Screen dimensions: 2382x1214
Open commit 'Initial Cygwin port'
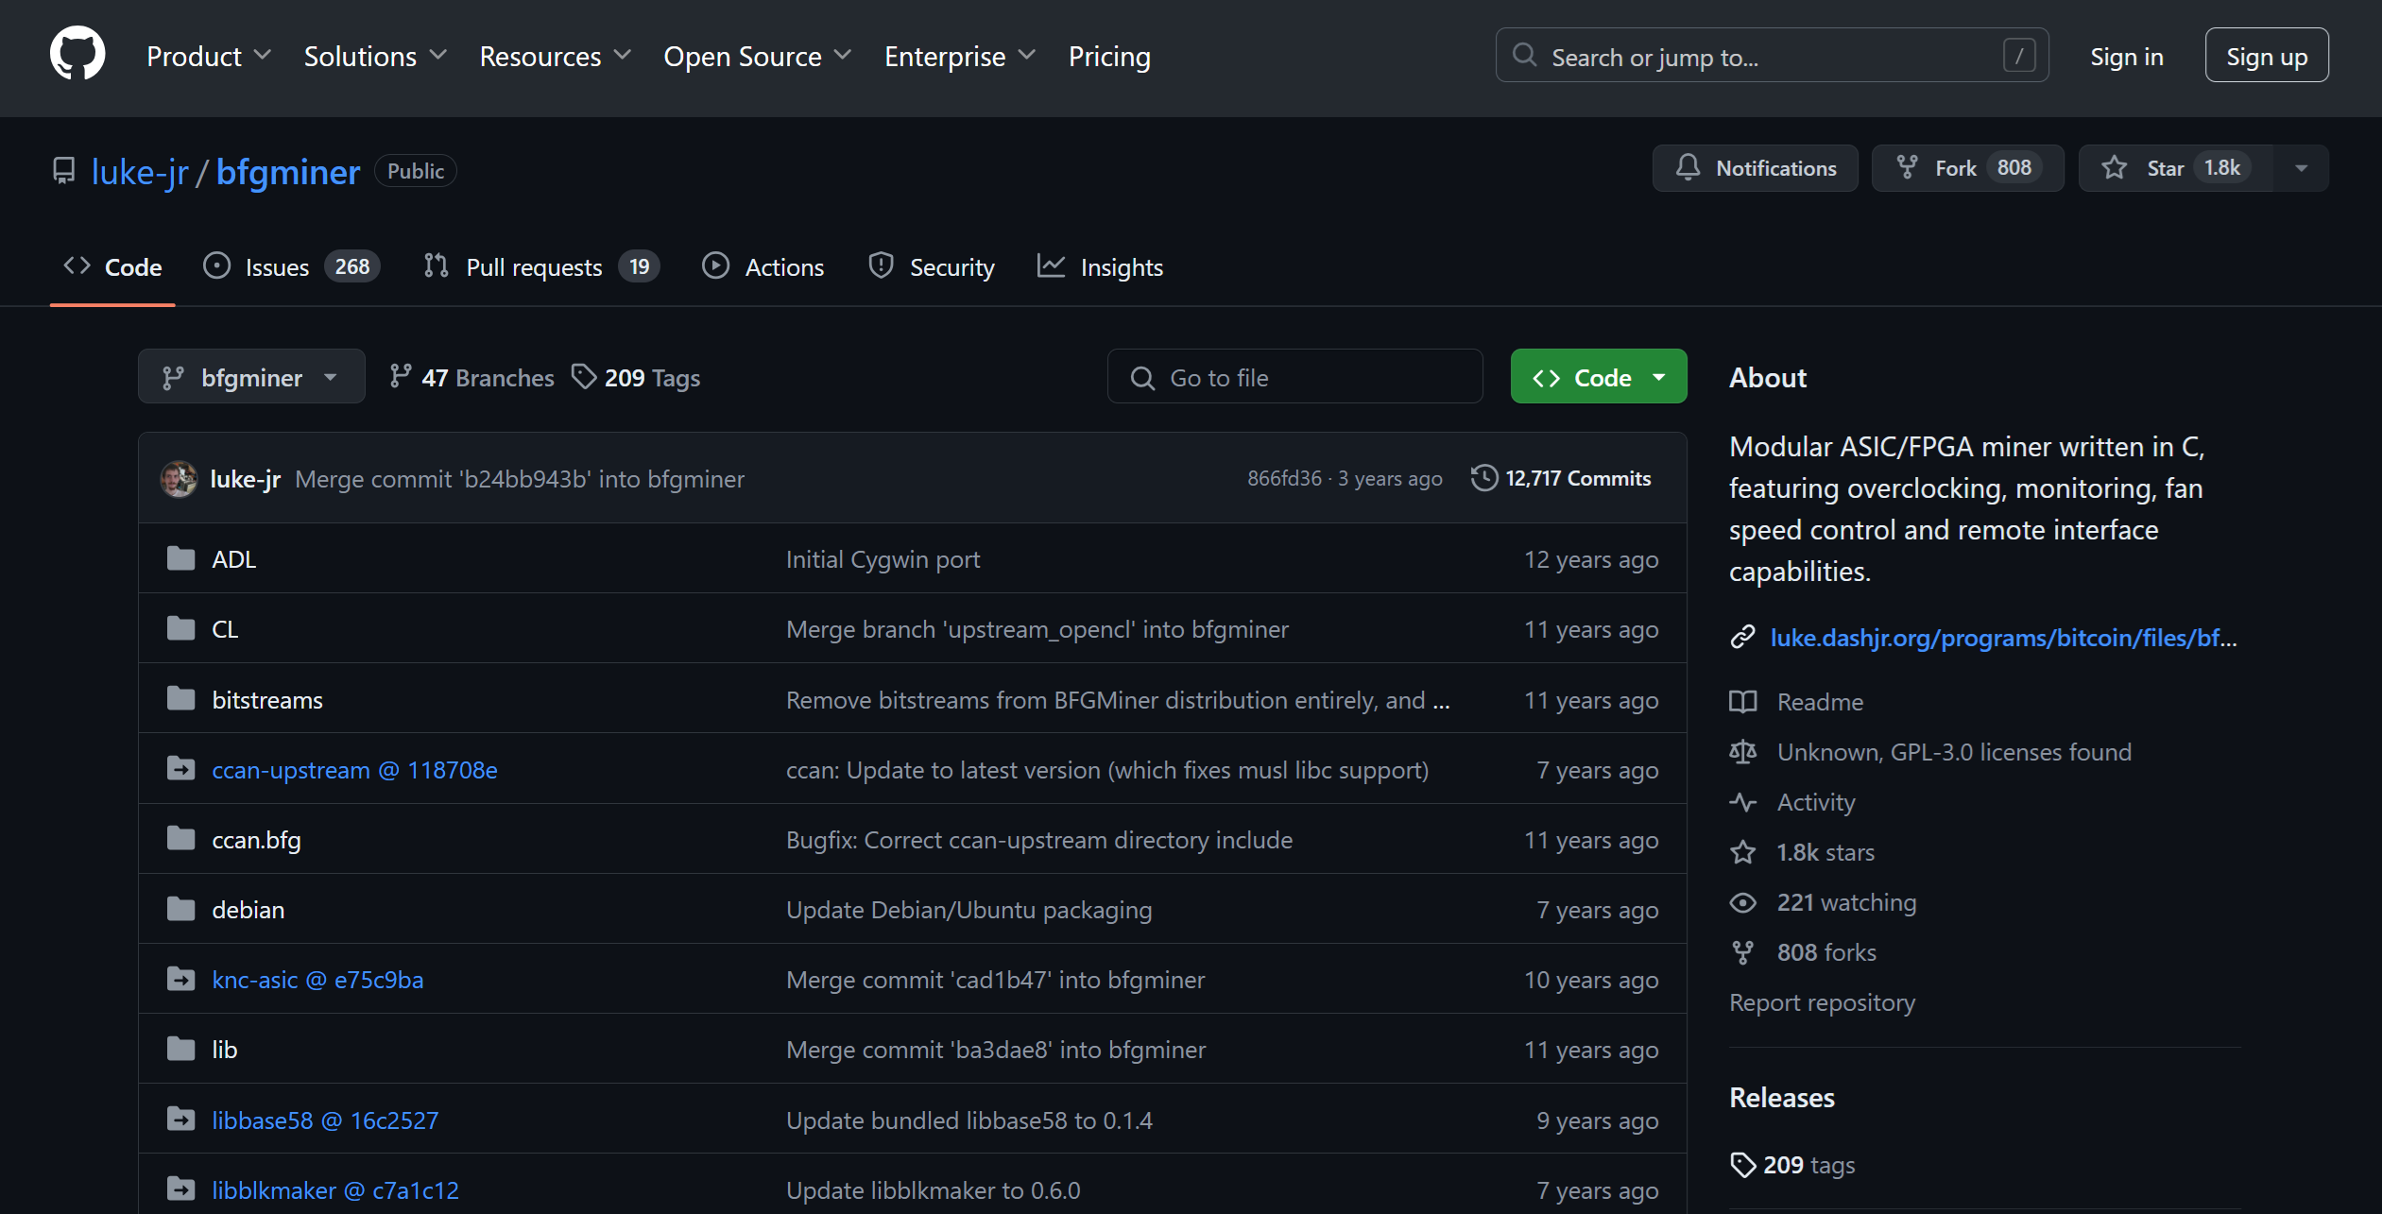coord(883,559)
